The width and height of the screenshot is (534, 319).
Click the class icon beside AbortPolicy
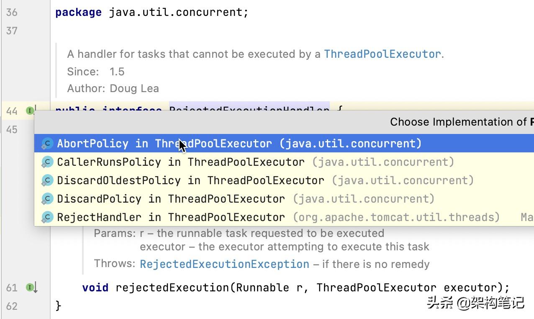47,143
